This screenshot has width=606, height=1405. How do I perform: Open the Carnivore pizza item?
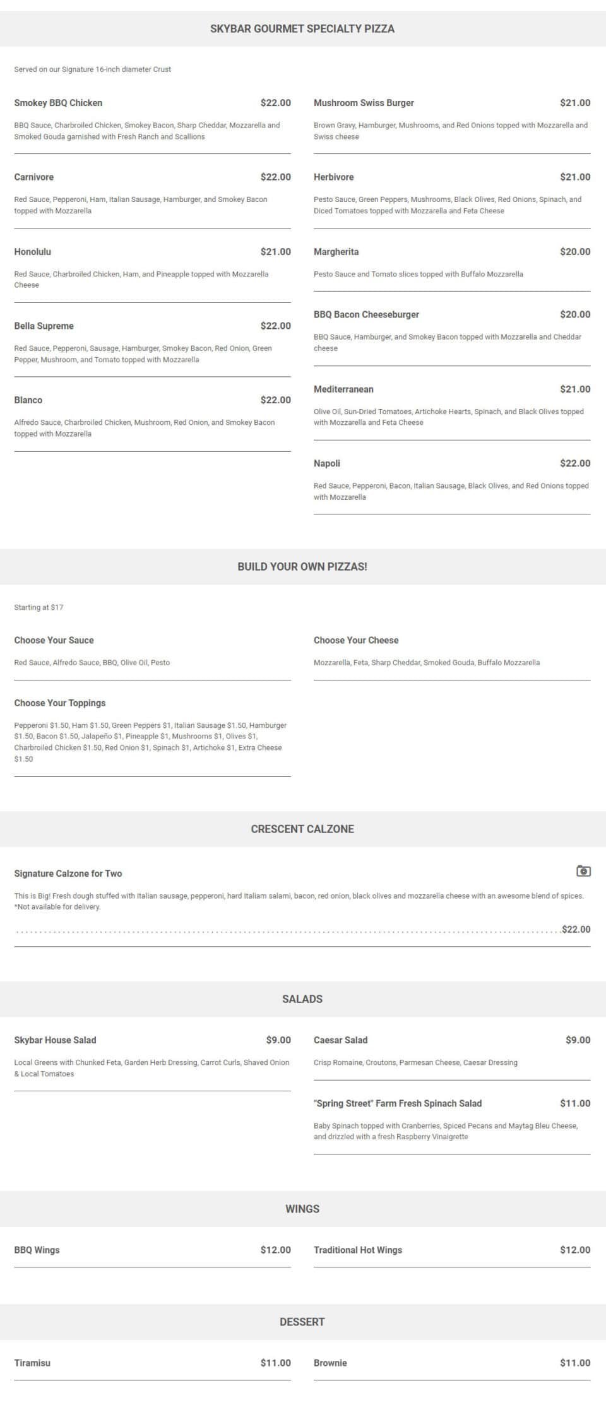pos(34,177)
